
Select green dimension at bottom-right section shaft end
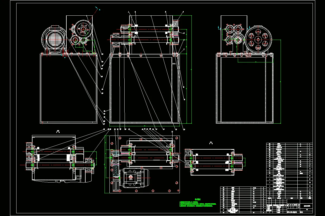coord(245,162)
